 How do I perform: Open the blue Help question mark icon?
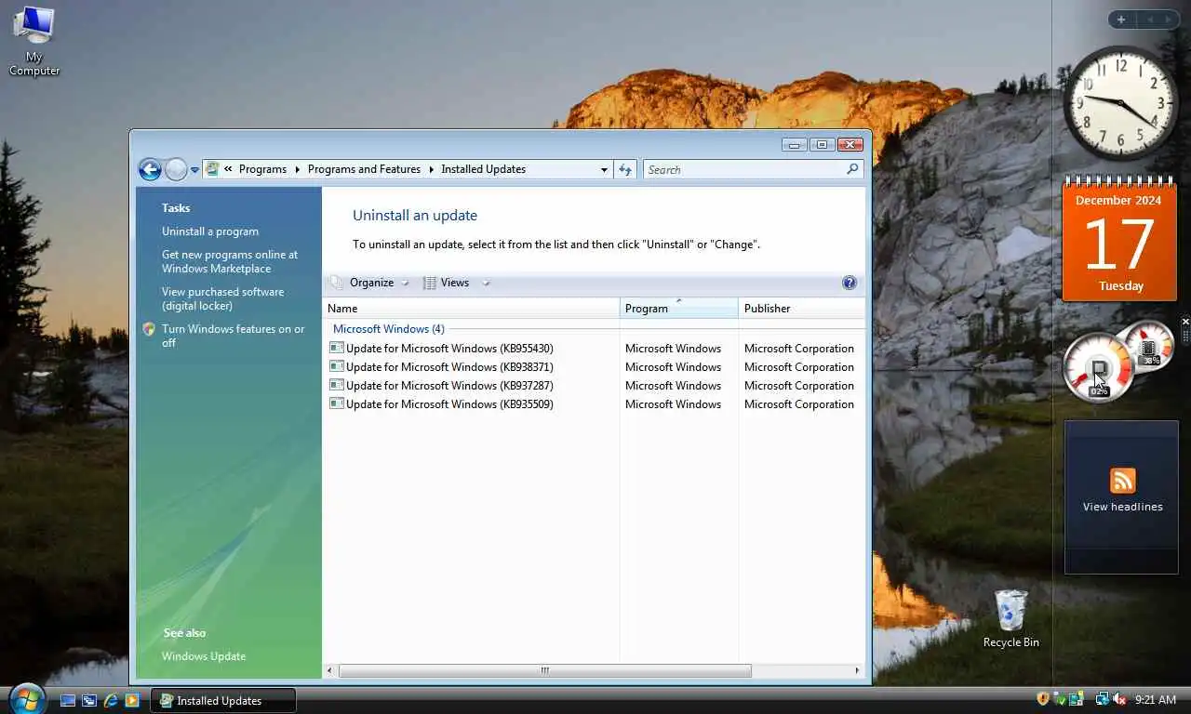click(849, 283)
